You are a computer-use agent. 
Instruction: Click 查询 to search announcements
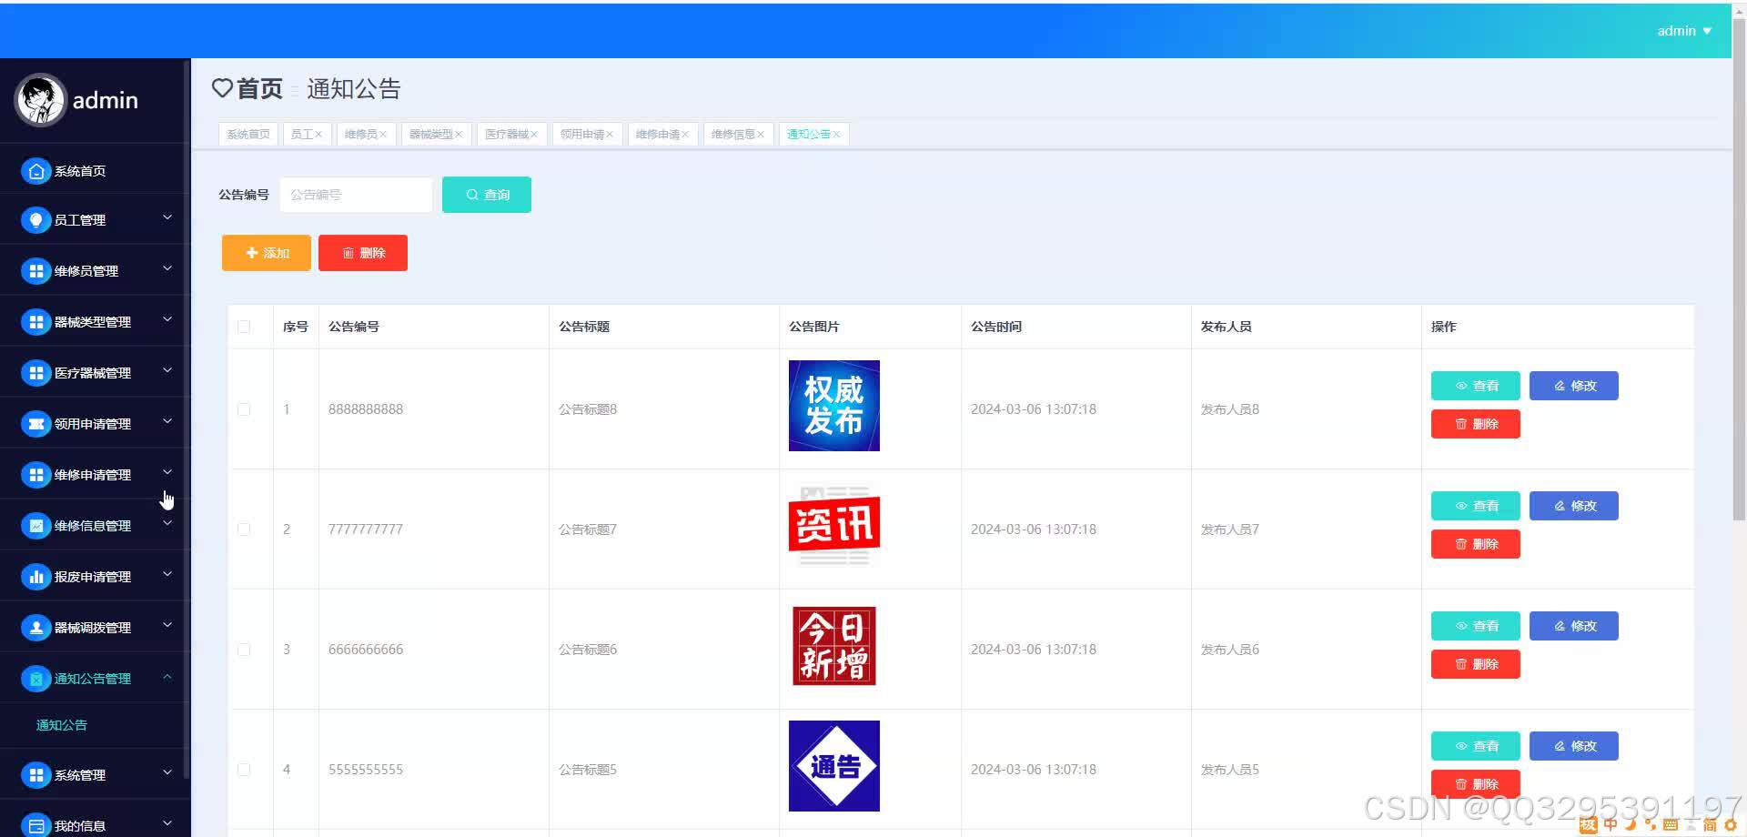pos(486,194)
